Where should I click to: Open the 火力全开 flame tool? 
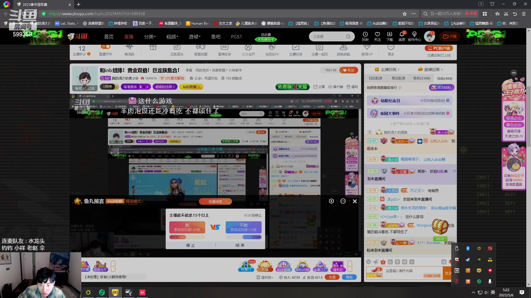tap(248, 50)
